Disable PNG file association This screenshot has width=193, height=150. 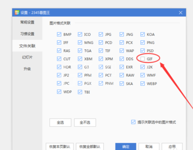click(142, 42)
